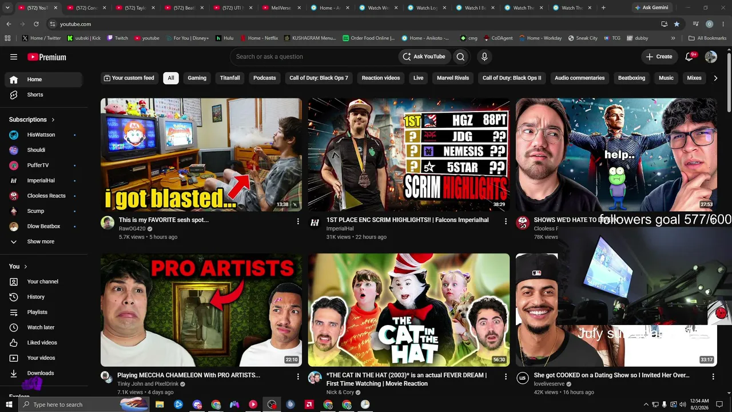Switch to the MellVerse browser tab
This screenshot has height=412, width=732.
280,8
